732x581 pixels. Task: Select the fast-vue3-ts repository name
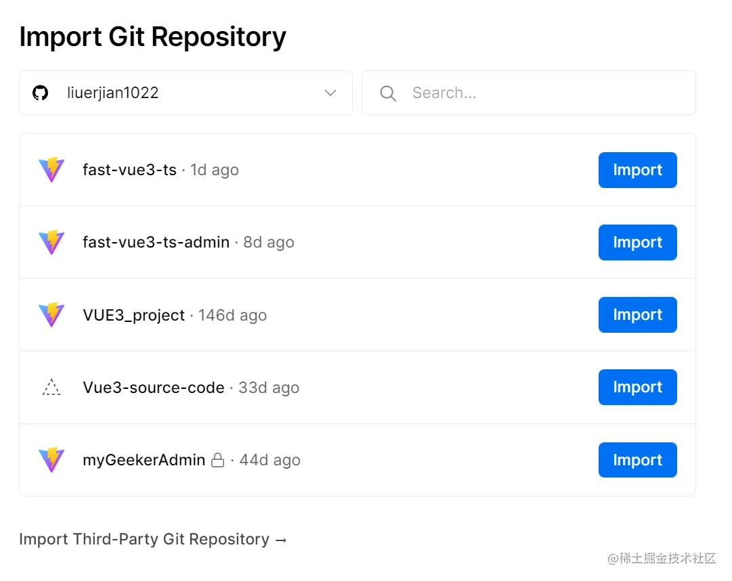click(x=129, y=170)
